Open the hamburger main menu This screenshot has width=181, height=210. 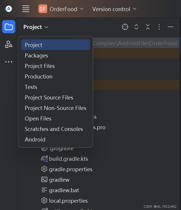(x=26, y=9)
